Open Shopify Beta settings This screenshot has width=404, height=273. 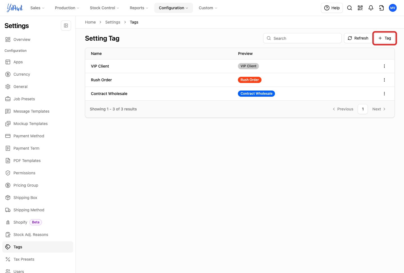point(38,222)
